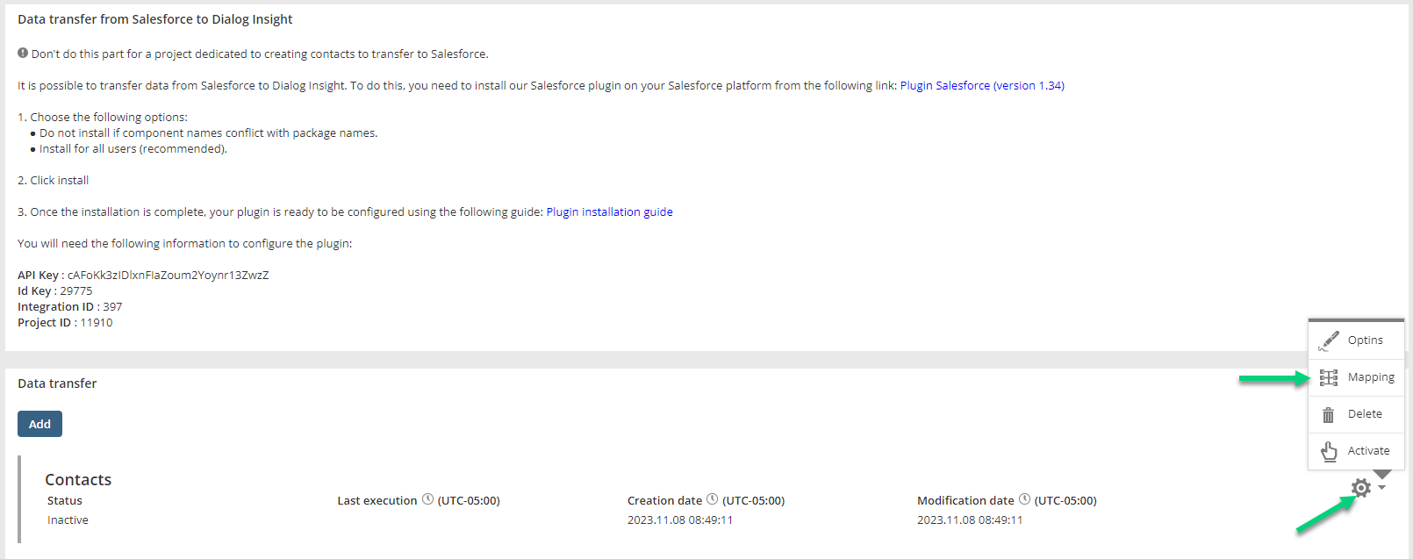Open Plugin Salesforce (version 1.34) link
The height and width of the screenshot is (559, 1413).
point(982,86)
